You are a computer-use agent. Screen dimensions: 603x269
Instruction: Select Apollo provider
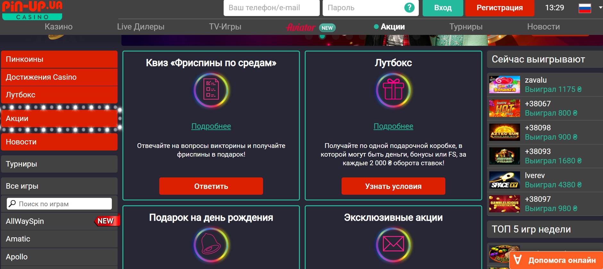tap(59, 257)
